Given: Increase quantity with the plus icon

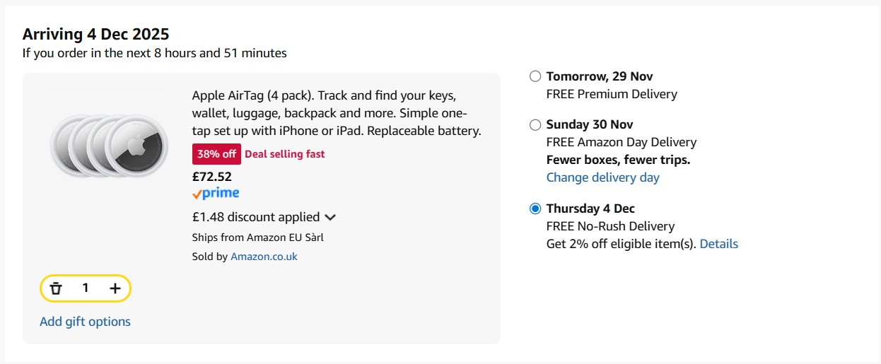Looking at the screenshot, I should (115, 288).
